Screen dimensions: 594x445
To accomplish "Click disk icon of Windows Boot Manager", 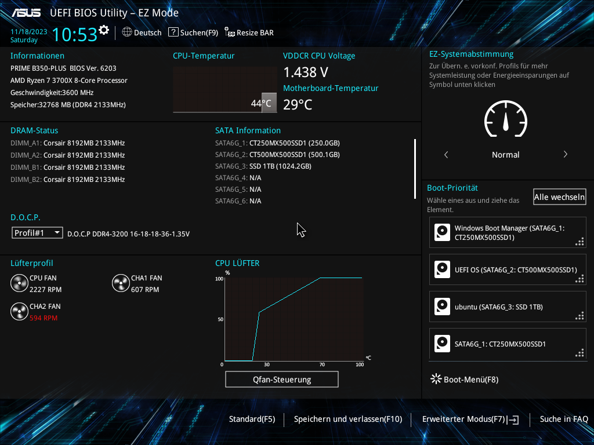I will pyautogui.click(x=442, y=232).
